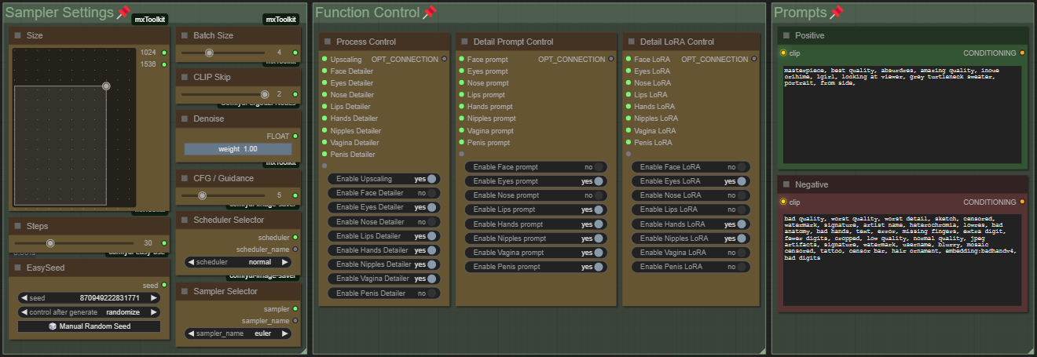Collapse the Detail LoRA Control node title dot
This screenshot has height=357, width=1037.
pos(631,42)
